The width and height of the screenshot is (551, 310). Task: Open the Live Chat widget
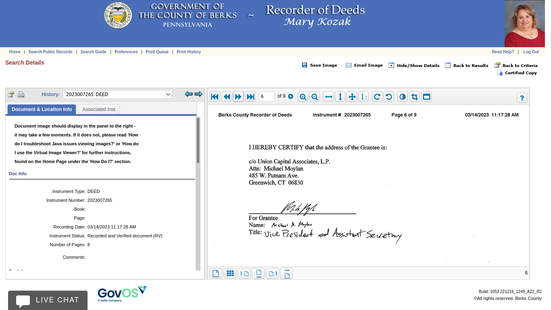48,300
